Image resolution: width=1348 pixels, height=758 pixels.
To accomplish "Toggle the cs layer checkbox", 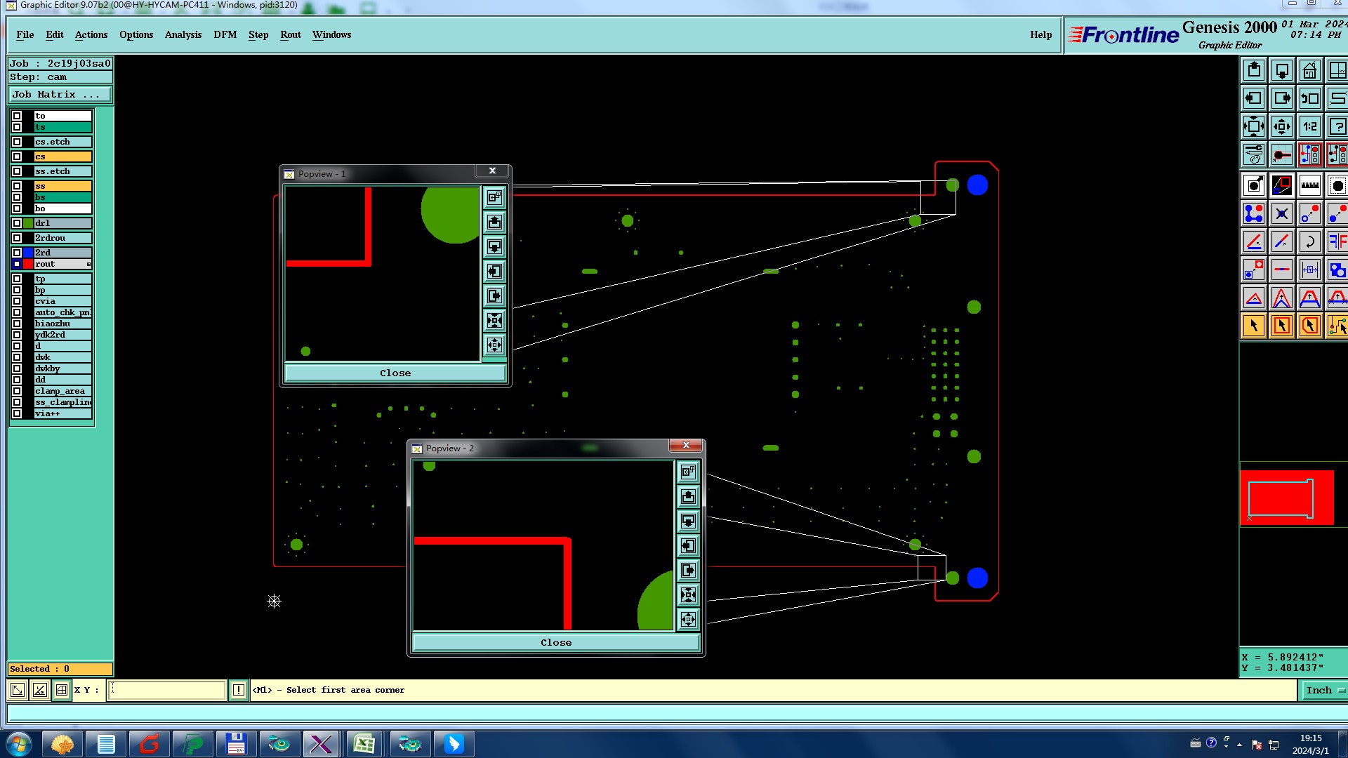I will click(17, 157).
